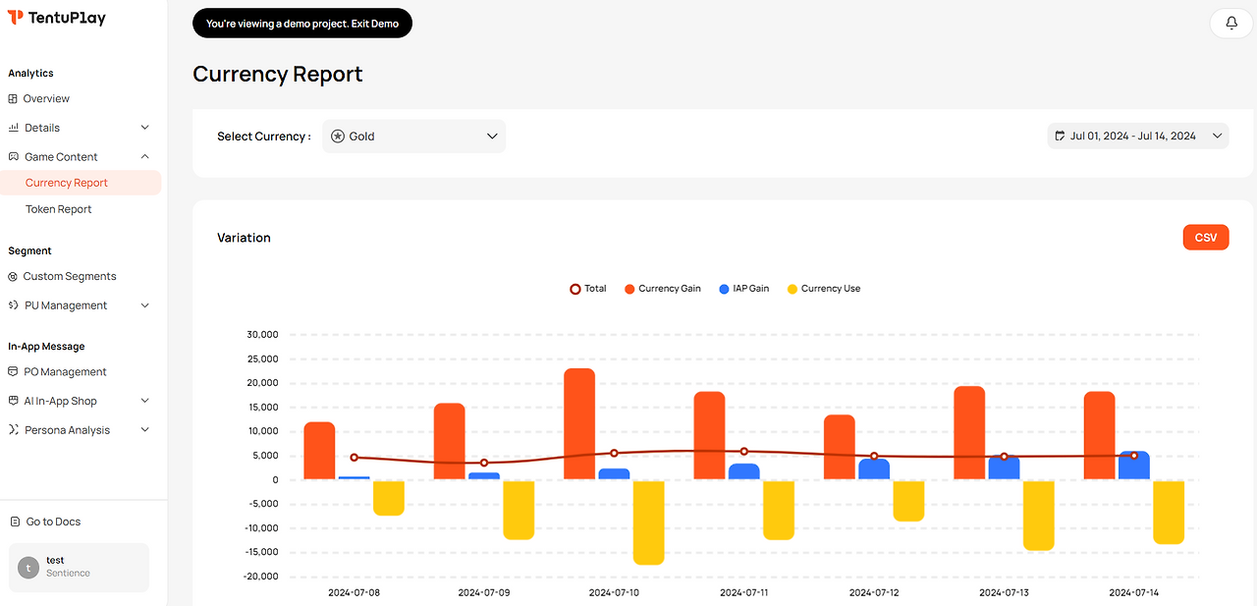
Task: Collapse the Game Content chevron
Action: click(145, 157)
